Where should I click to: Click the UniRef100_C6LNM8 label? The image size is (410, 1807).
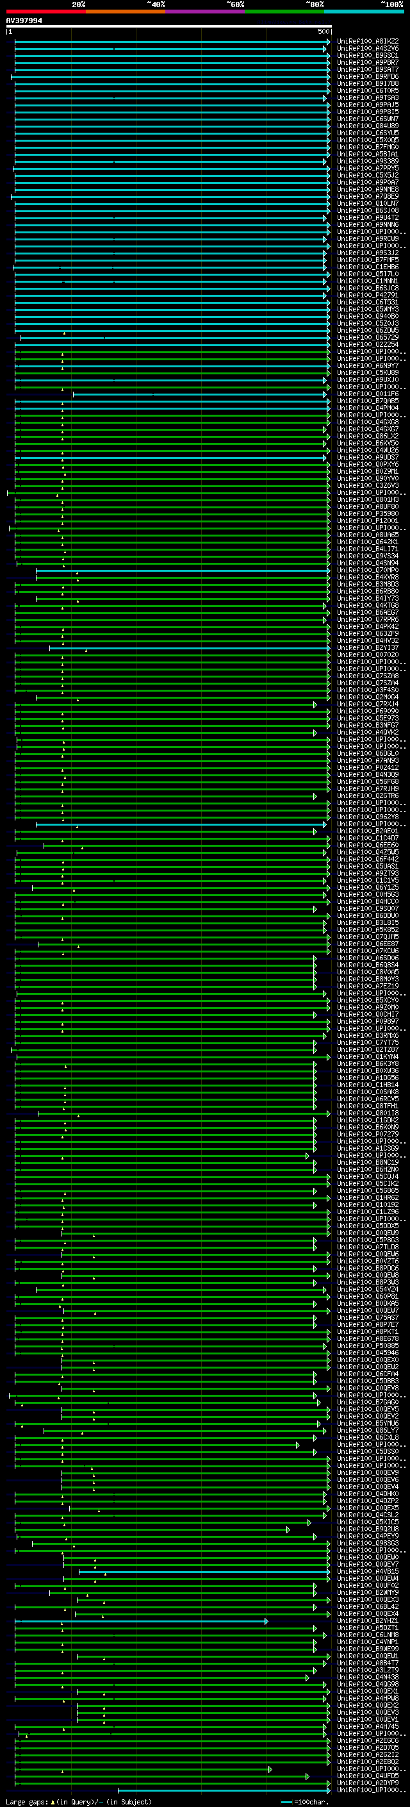pyautogui.click(x=368, y=1635)
